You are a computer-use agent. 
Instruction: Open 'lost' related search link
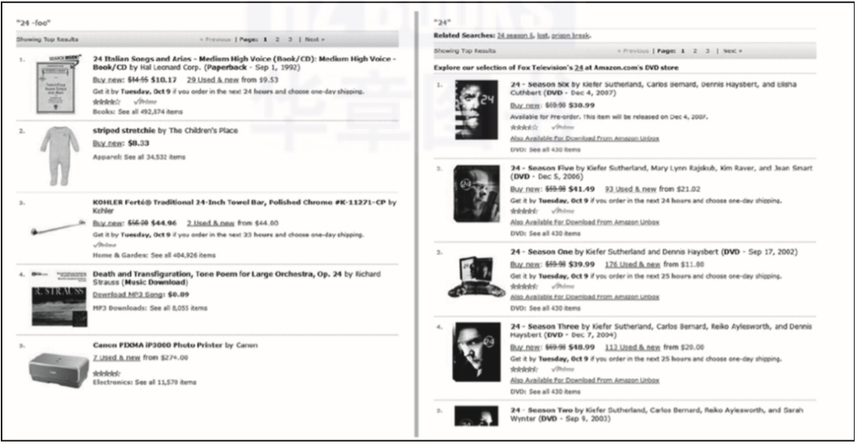543,36
